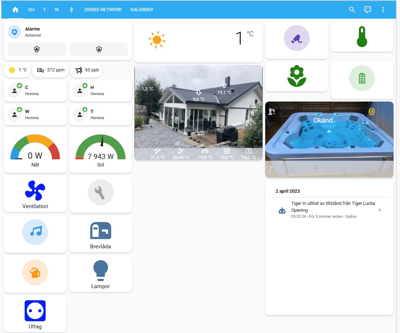400x333 pixels.
Task: Click the large 1 °C weather temperature
Action: [x=244, y=38]
